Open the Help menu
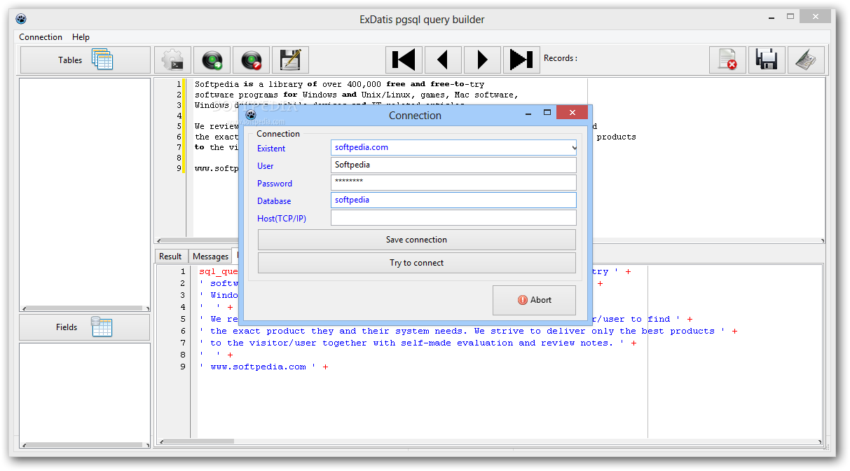 pyautogui.click(x=81, y=37)
